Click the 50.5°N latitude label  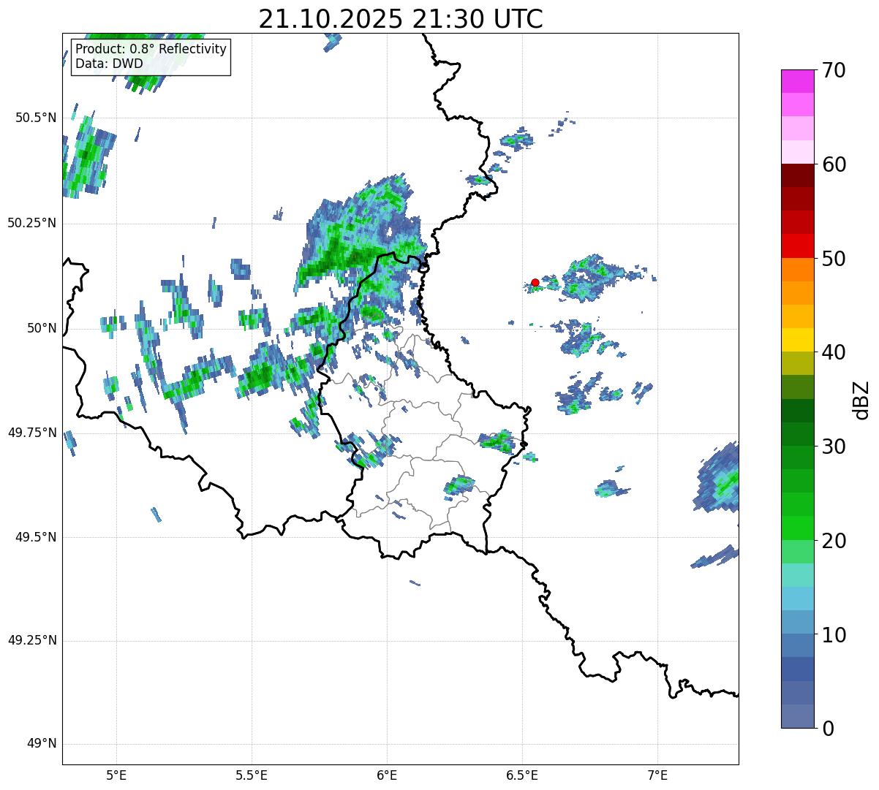(36, 118)
